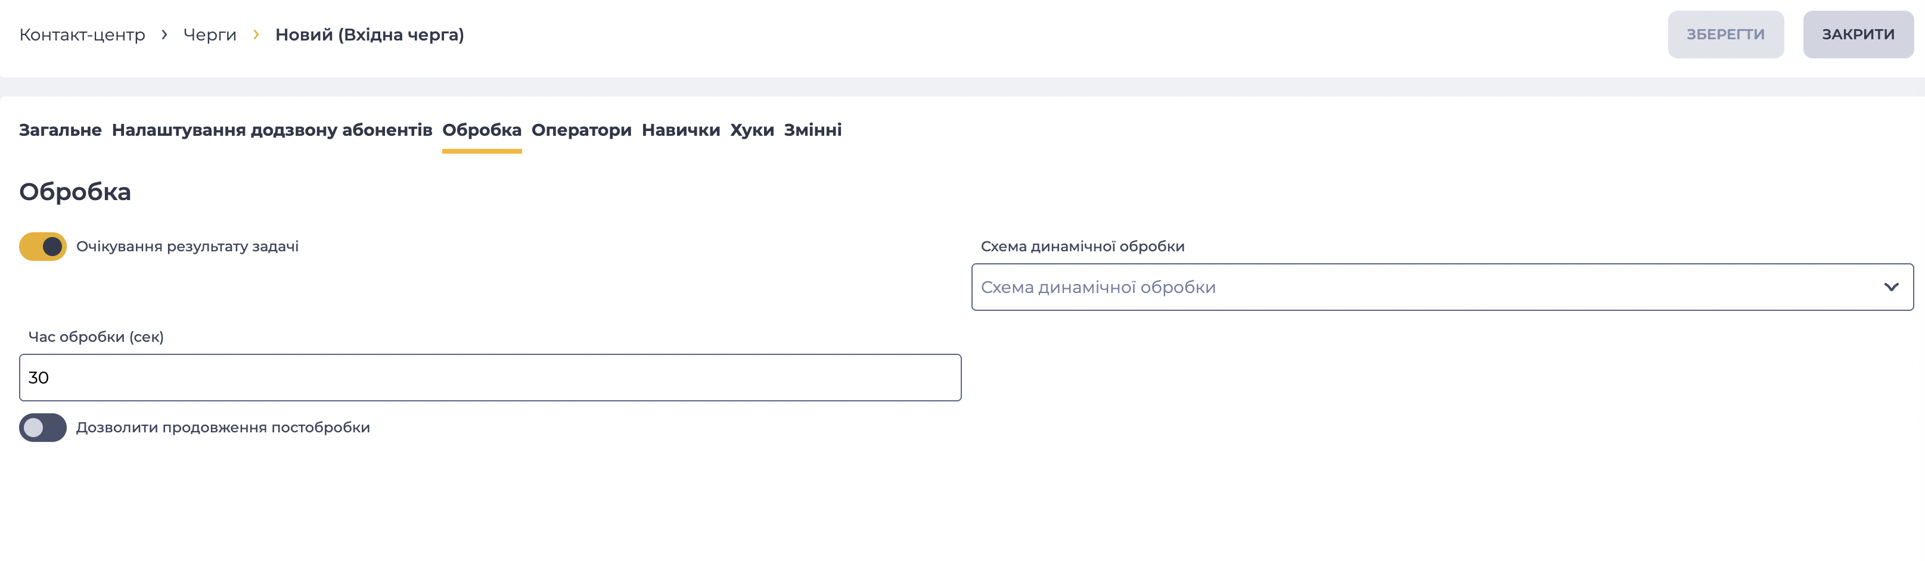1925x561 pixels.
Task: Focus the Час обробки (сек) input field
Action: pyautogui.click(x=490, y=377)
